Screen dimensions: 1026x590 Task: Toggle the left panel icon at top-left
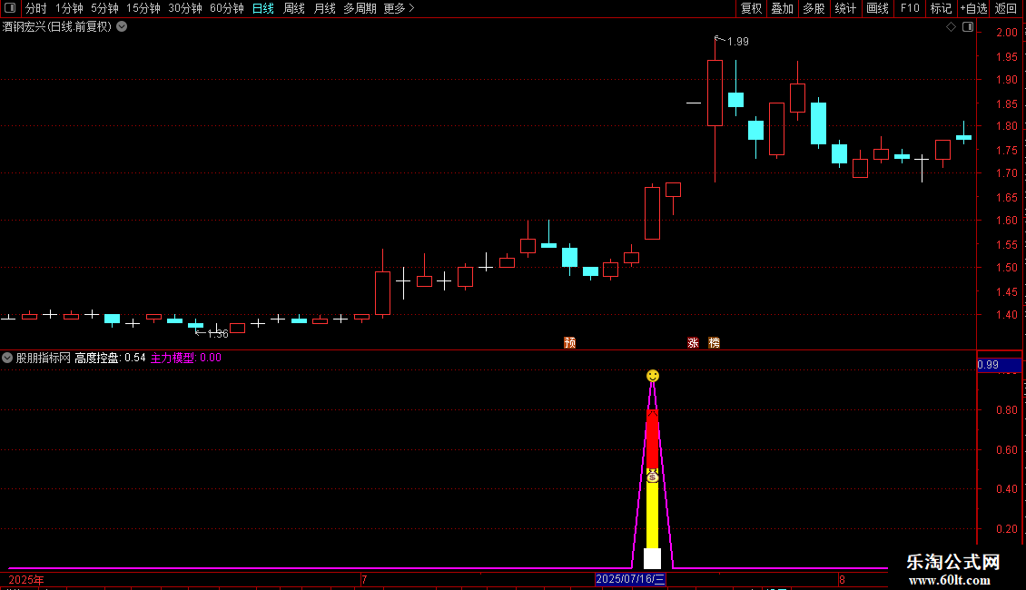10,8
